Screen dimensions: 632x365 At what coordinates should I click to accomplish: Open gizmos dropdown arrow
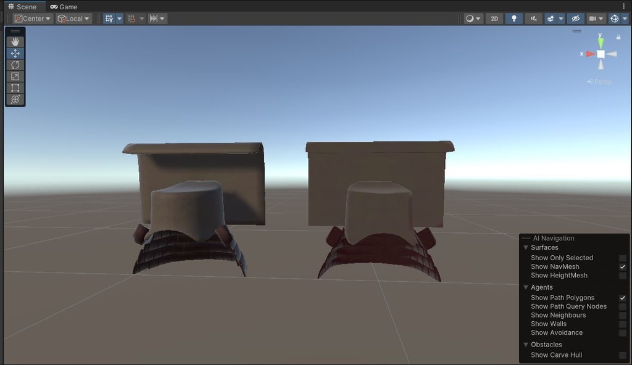coord(625,18)
